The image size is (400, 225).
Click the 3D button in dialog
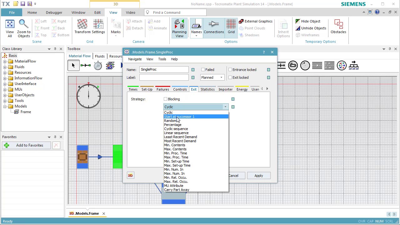tap(130, 176)
